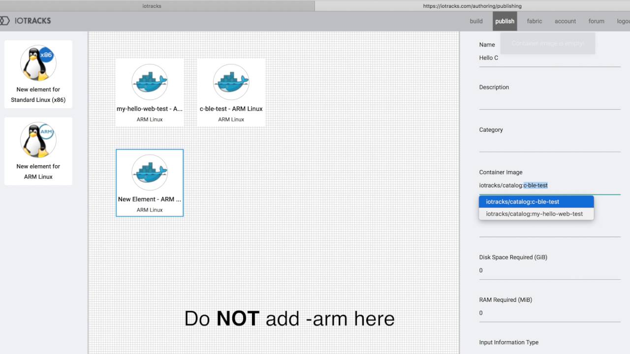Click the Description input field
Viewport: 630px width, 354px height.
point(550,101)
